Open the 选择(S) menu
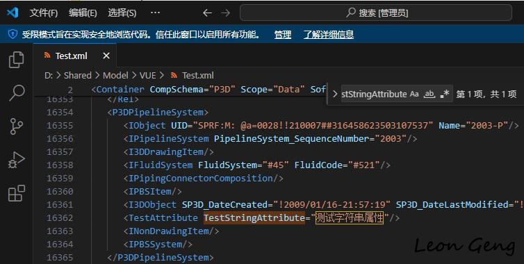 [122, 13]
